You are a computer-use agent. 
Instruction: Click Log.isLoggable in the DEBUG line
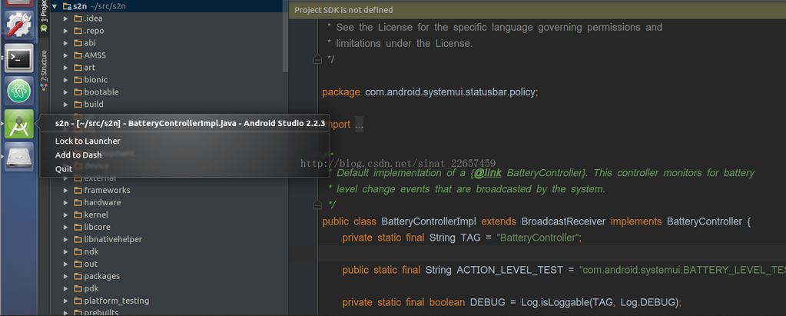click(x=555, y=302)
